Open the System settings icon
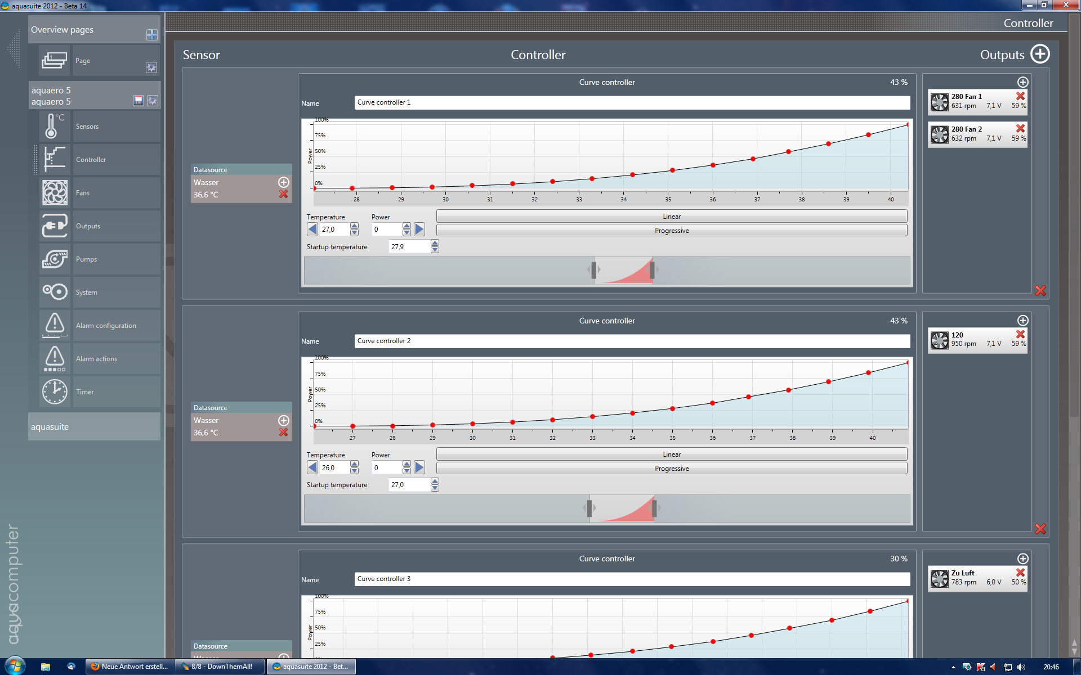This screenshot has height=675, width=1081. tap(54, 292)
